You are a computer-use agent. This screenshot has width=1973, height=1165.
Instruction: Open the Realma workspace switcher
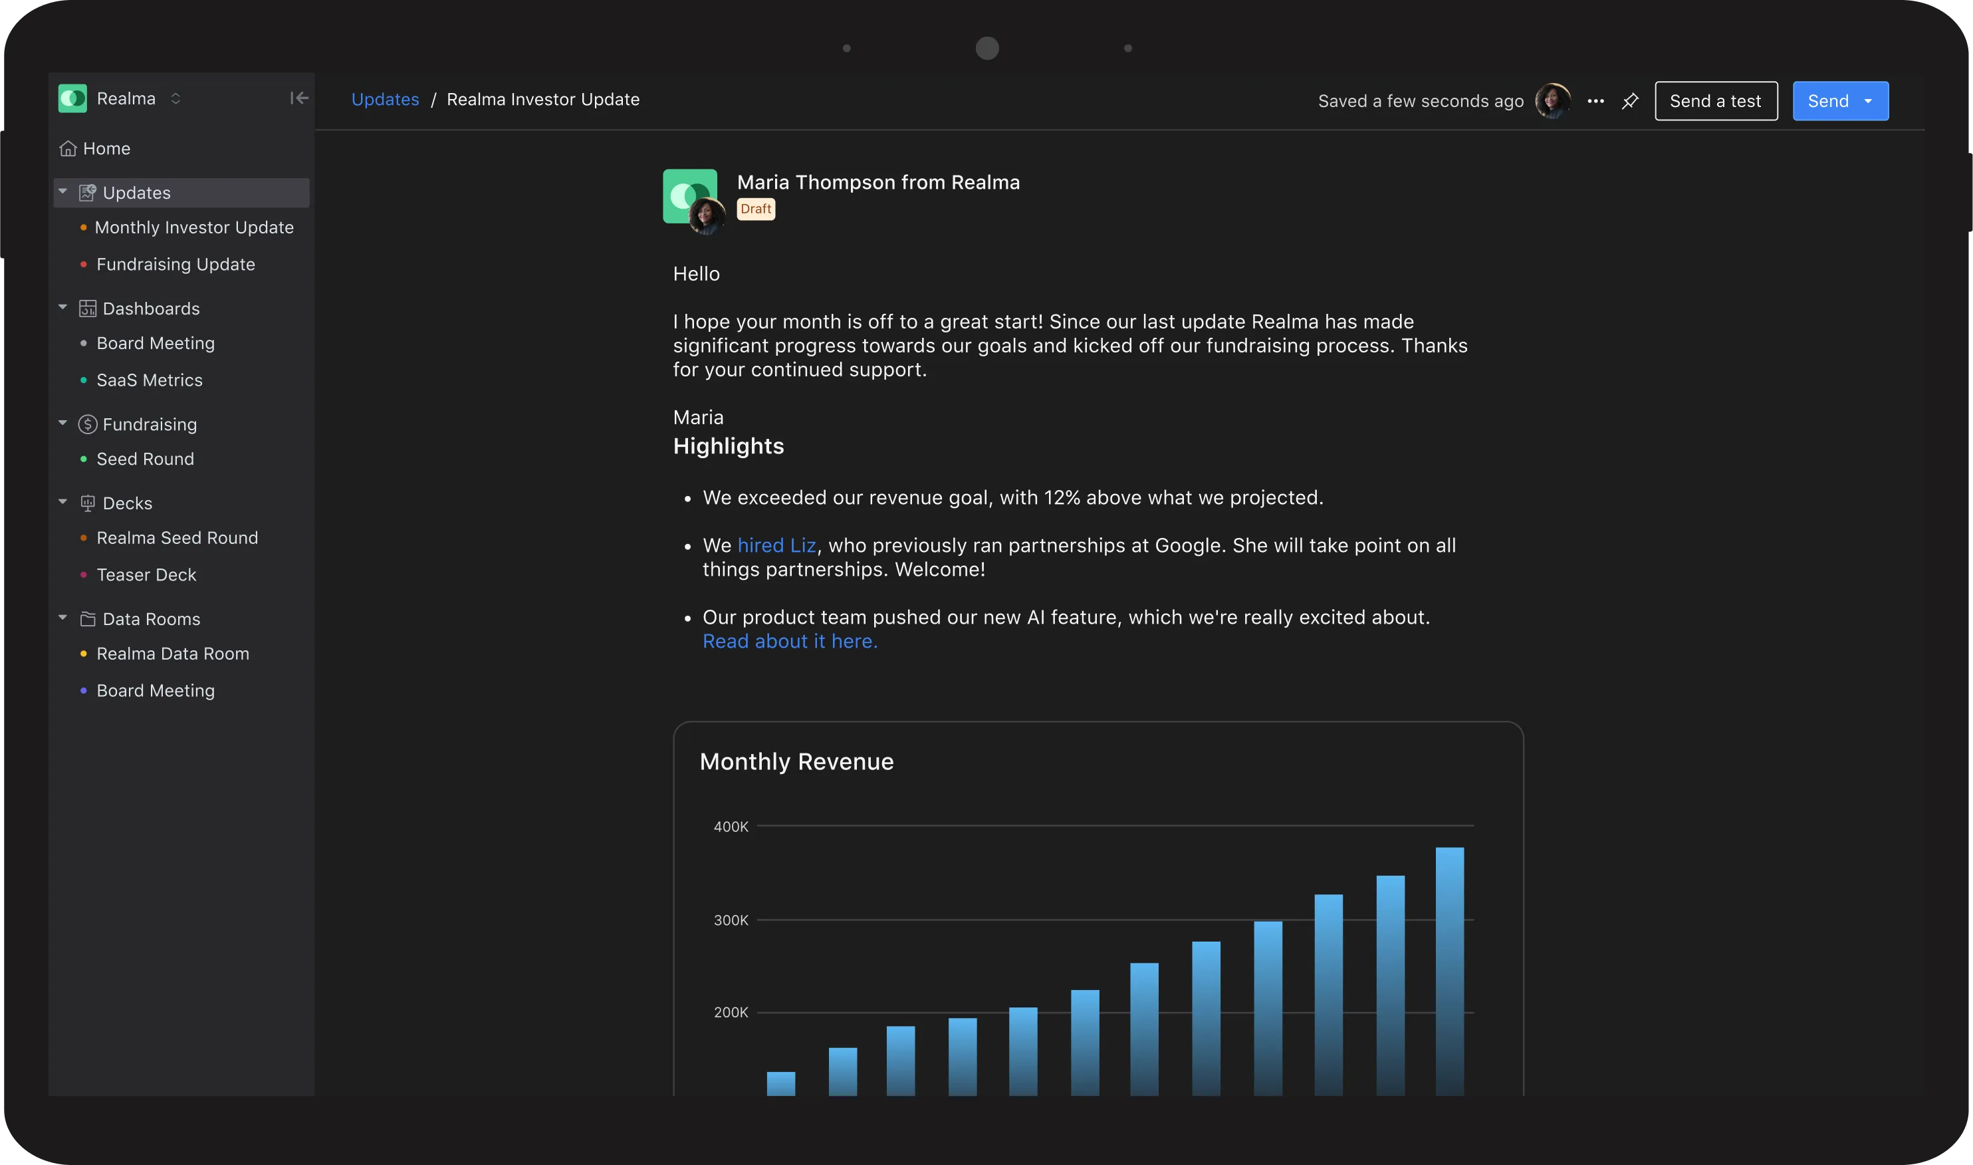pos(175,98)
